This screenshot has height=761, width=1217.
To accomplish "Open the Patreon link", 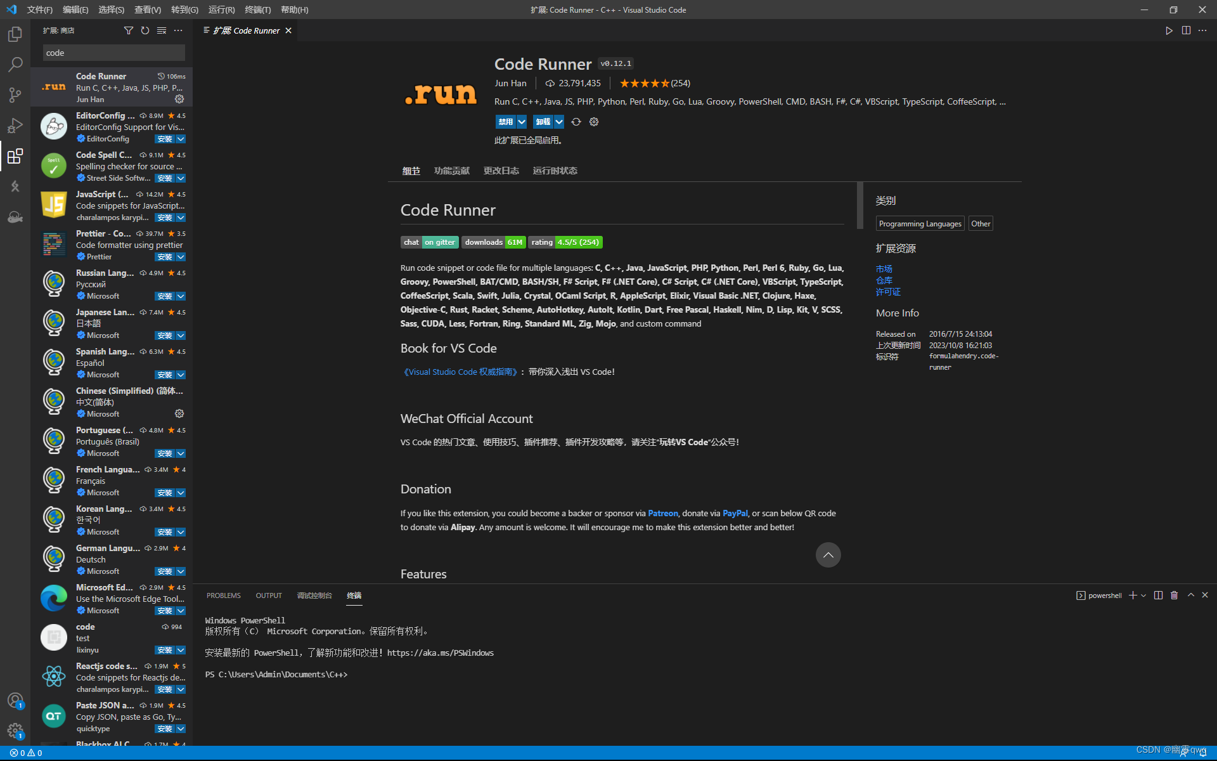I will click(662, 513).
